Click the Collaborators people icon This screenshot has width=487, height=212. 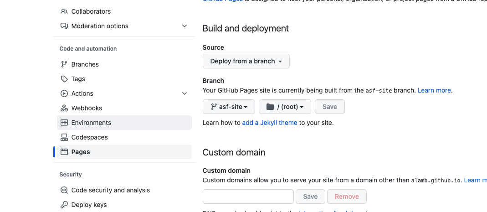(64, 11)
